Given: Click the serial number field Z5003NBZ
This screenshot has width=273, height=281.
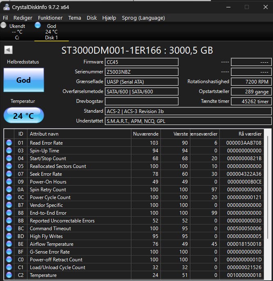Looking at the screenshot, I should tap(142, 72).
